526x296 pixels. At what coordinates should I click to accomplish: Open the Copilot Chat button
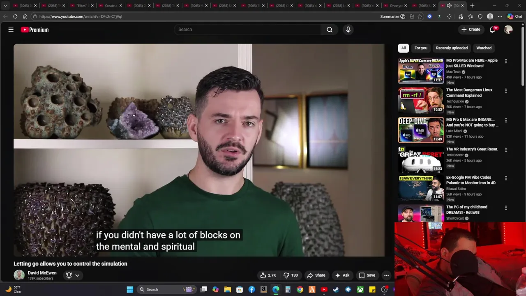[514, 16]
